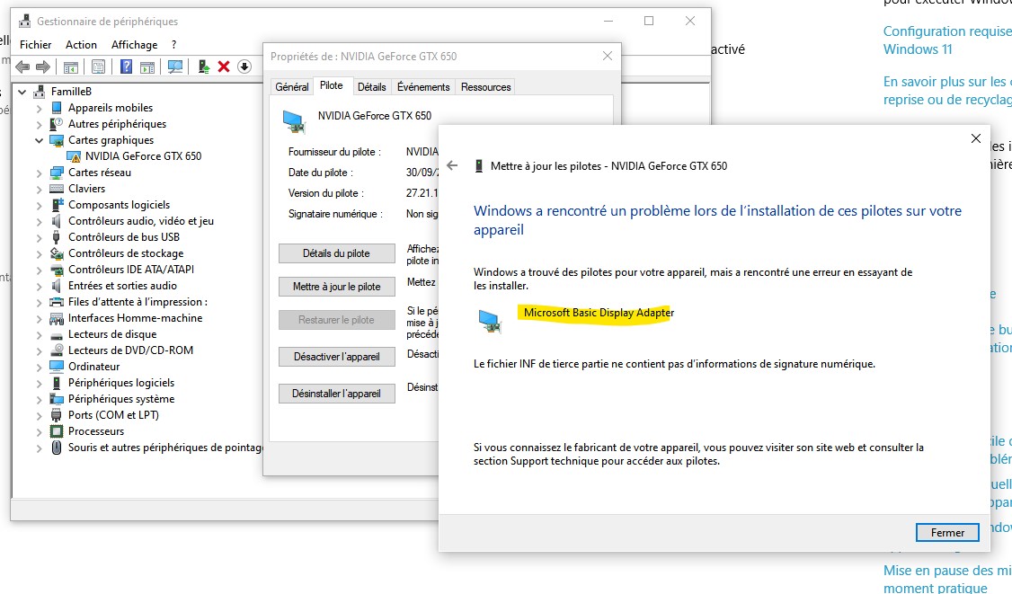Click the Microsoft Basic Display Adapter text
1012x594 pixels.
coord(599,313)
